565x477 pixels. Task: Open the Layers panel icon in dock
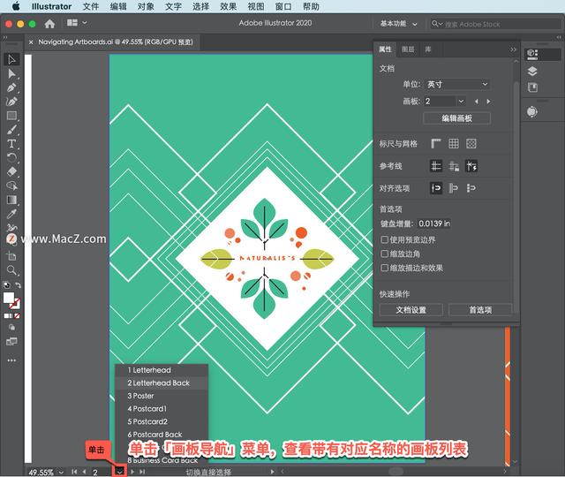[532, 72]
